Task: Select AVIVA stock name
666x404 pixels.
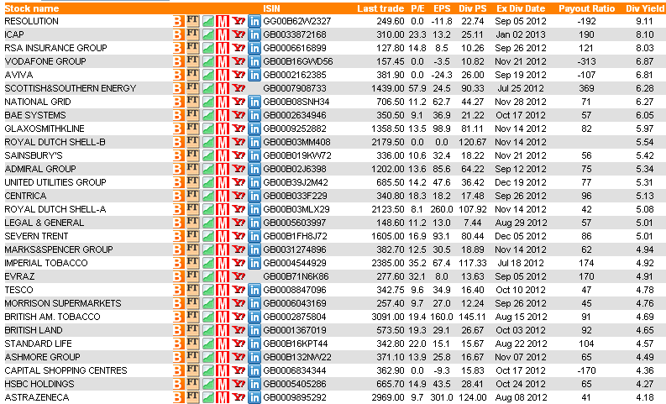Action: click(x=18, y=76)
